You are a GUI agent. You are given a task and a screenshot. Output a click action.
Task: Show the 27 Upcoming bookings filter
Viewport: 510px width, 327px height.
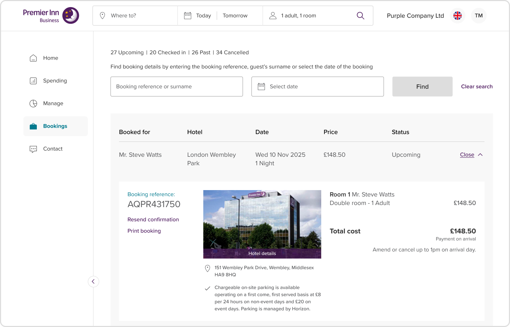tap(127, 52)
